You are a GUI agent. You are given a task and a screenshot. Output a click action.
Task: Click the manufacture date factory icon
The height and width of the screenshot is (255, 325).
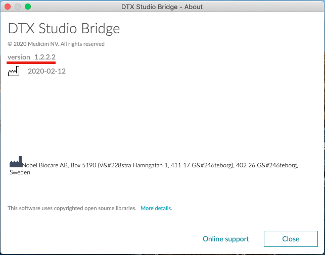tap(13, 72)
